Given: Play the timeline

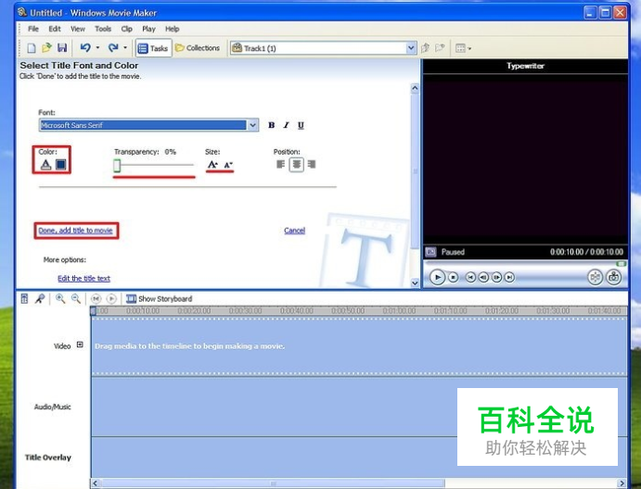Looking at the screenshot, I should tap(111, 299).
